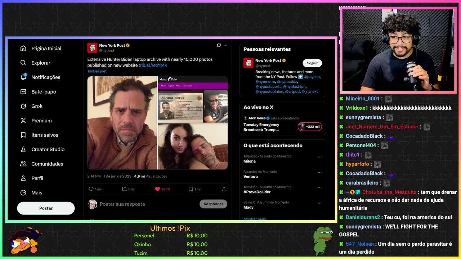Viewport: 461px width, 259px height.
Task: Click the streamer webcam feed
Action: 398,50
